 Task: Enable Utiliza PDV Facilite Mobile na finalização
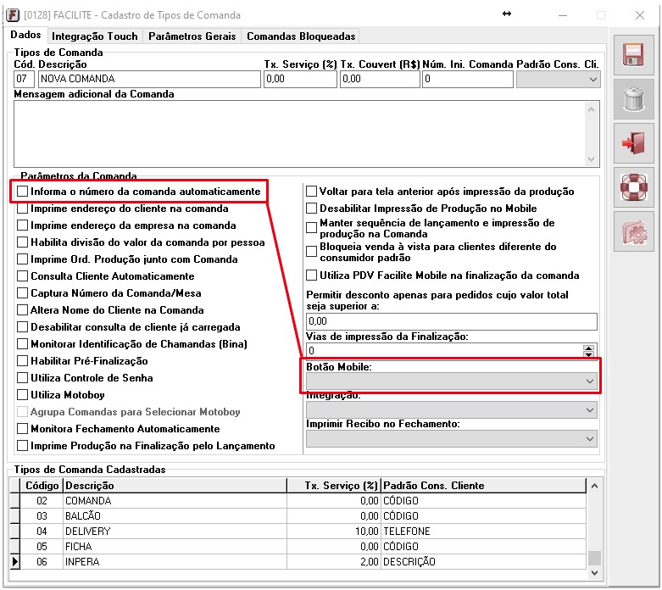pyautogui.click(x=312, y=276)
